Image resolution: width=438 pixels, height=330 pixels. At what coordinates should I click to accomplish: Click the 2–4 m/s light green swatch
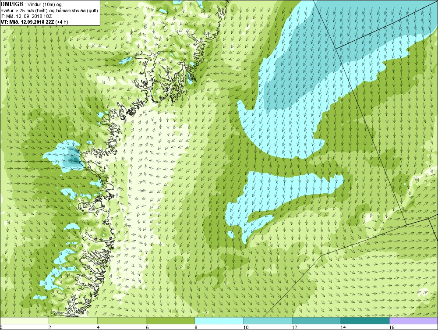(x=73, y=320)
